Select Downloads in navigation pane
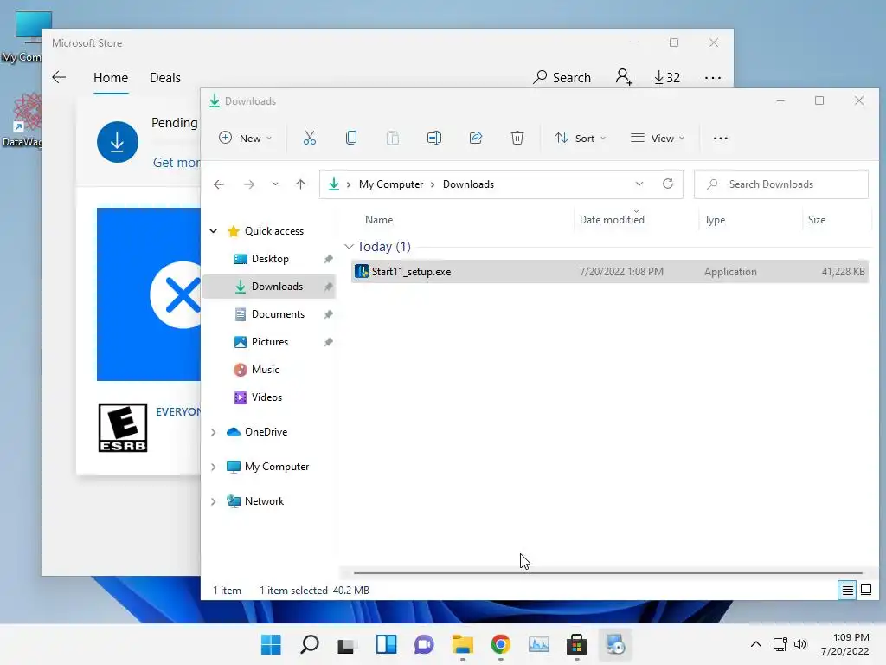This screenshot has height=665, width=886. [270, 287]
